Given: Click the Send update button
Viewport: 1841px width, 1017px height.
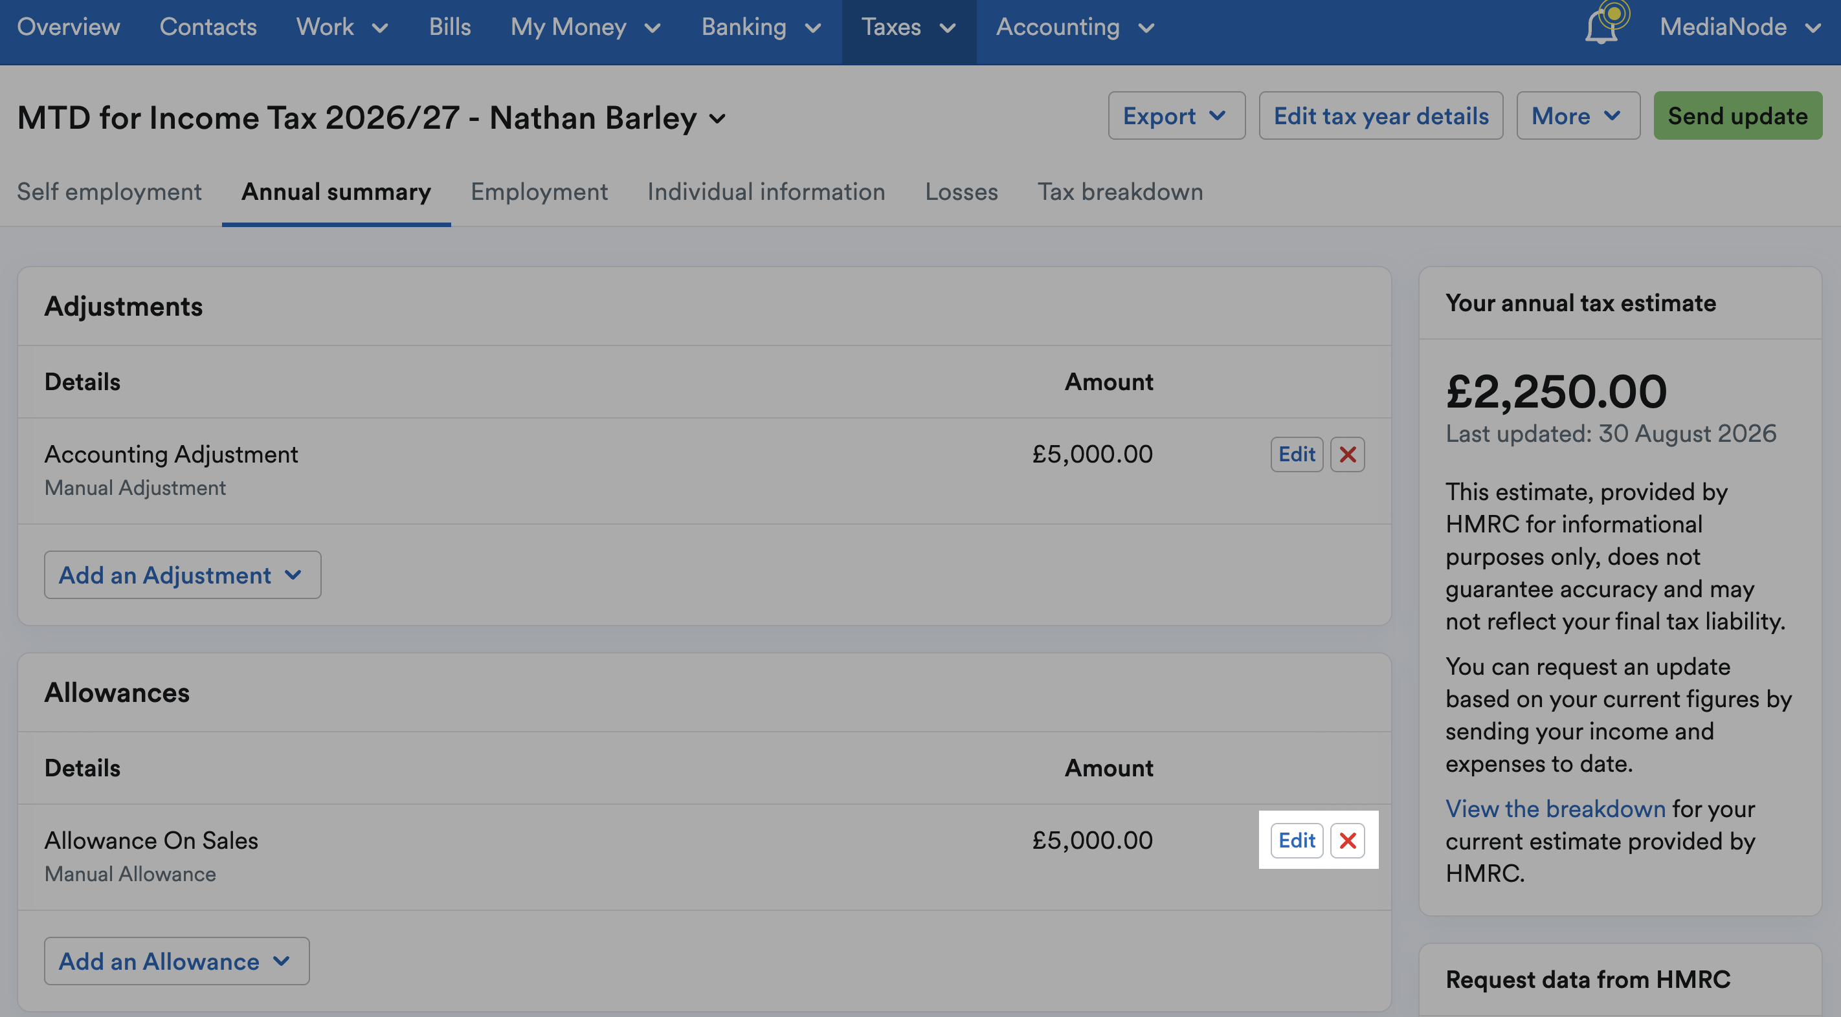Looking at the screenshot, I should click(1737, 116).
